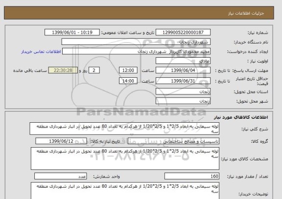The width and height of the screenshot is (282, 199).
Task: Click the شماره نیاز label
Action: click(258, 33)
